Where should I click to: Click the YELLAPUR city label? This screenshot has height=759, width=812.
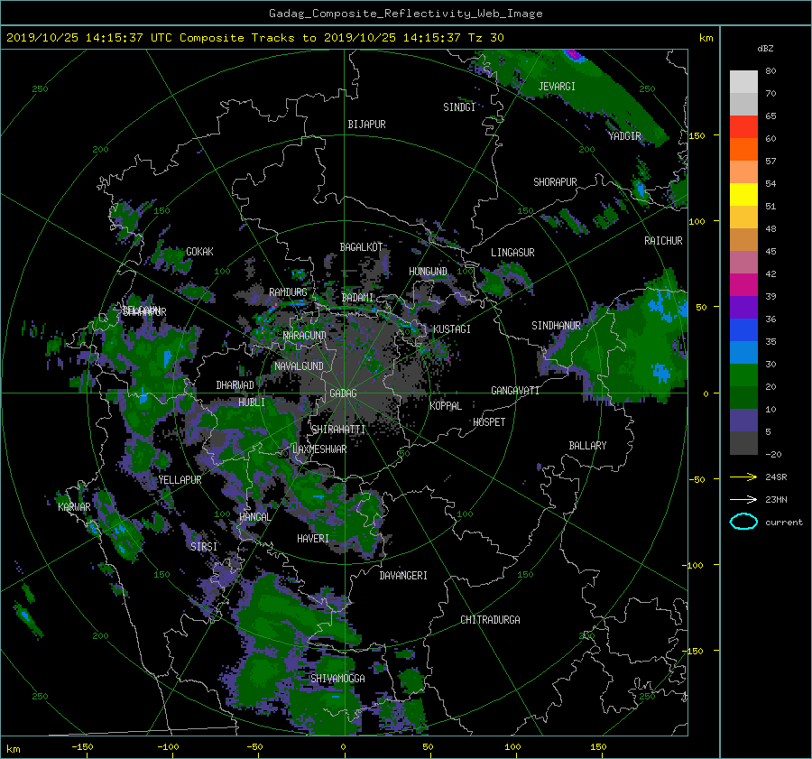click(x=180, y=480)
